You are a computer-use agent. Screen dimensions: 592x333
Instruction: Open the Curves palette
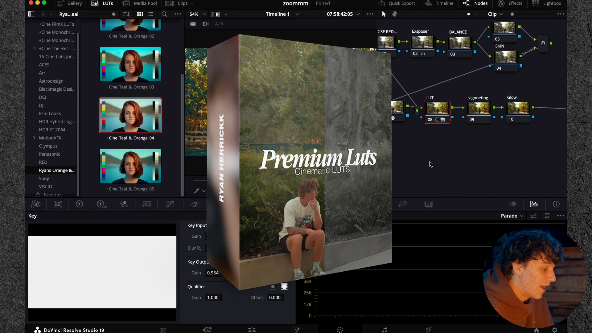point(170,204)
